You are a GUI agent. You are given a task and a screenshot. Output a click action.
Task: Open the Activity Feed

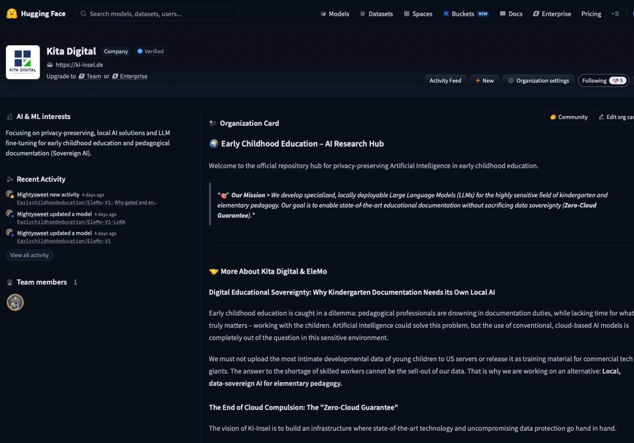445,80
